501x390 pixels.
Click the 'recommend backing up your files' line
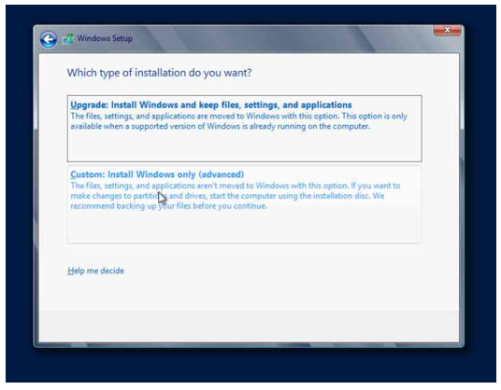click(168, 206)
